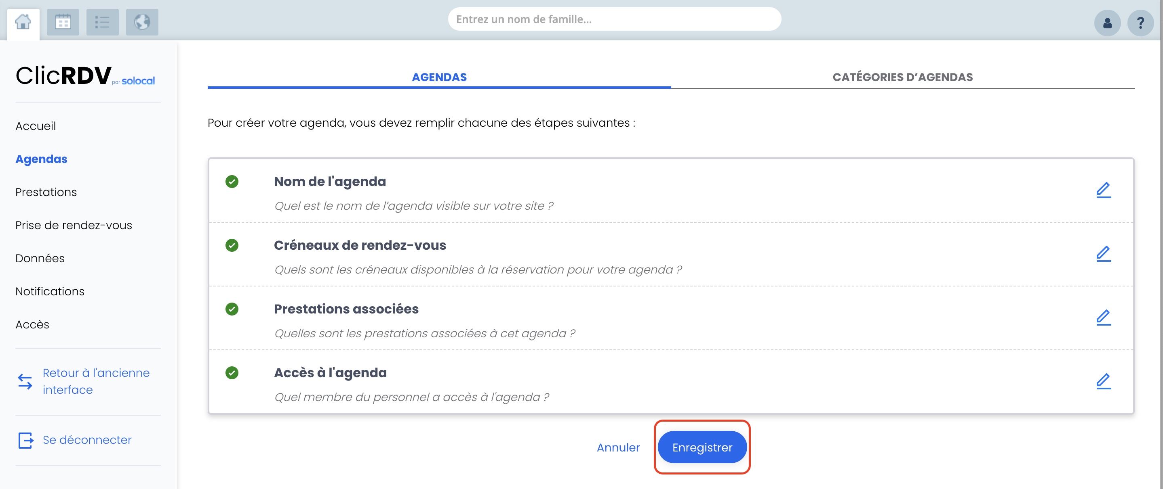Viewport: 1163px width, 489px height.
Task: Select the Agendas tab
Action: pyautogui.click(x=439, y=77)
